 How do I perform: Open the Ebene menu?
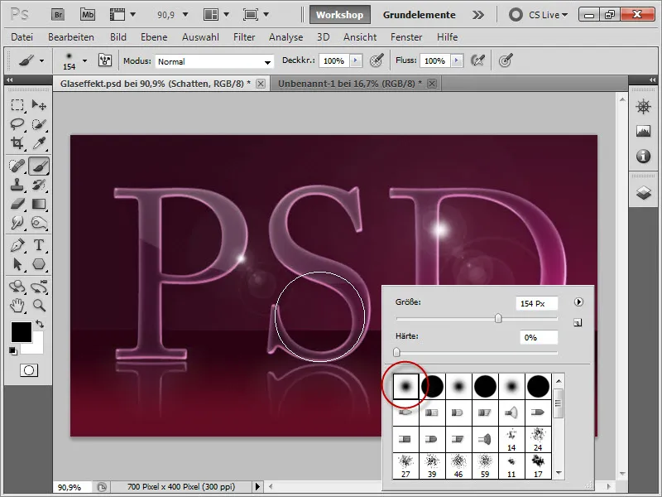154,37
